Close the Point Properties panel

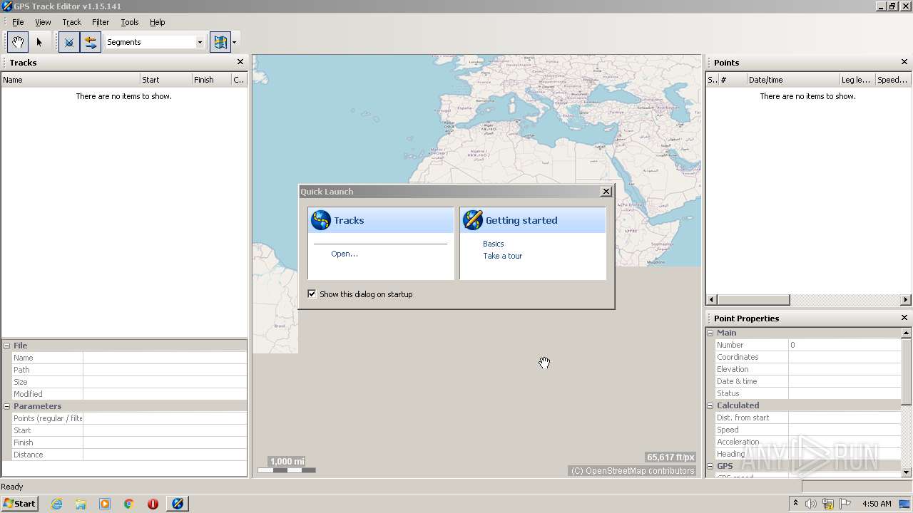(904, 318)
